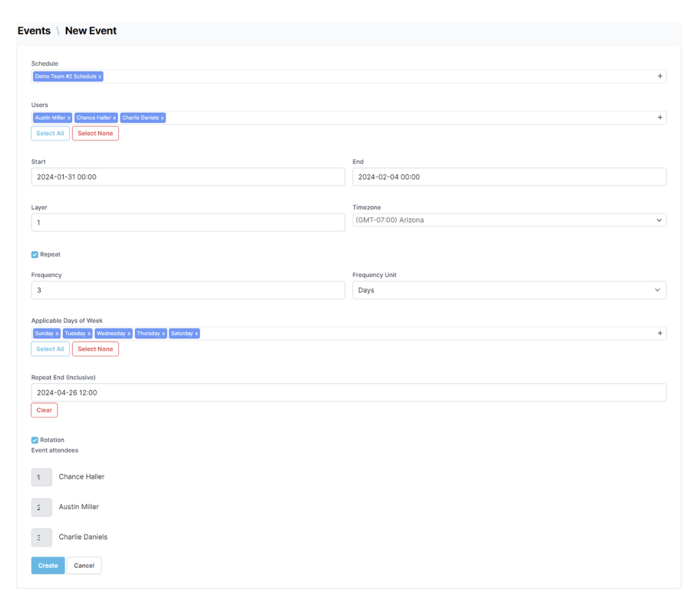698x612 pixels.
Task: Remove Tuesday from applicable days
Action: tap(89, 333)
